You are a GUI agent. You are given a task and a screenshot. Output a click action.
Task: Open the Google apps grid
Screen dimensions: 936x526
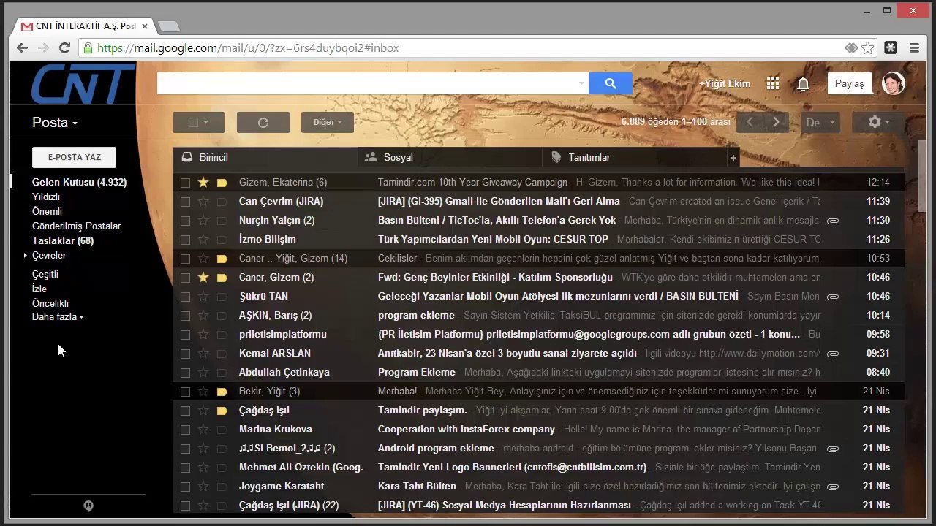pyautogui.click(x=773, y=83)
